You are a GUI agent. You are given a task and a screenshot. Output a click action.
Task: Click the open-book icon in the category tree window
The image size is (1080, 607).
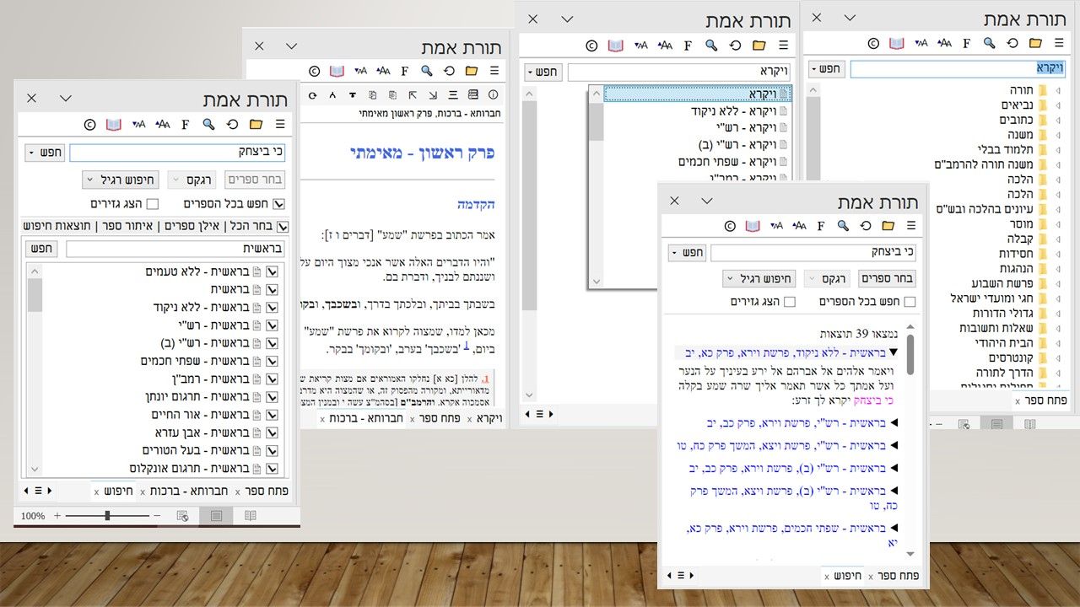pyautogui.click(x=896, y=43)
